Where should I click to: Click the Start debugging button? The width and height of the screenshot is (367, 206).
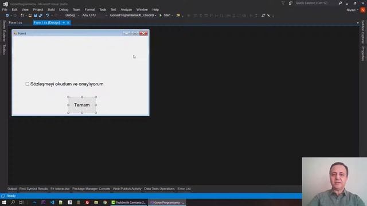[x=165, y=15]
